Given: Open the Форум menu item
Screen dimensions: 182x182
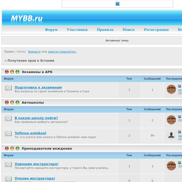Looking at the screenshot, I should pyautogui.click(x=51, y=30).
